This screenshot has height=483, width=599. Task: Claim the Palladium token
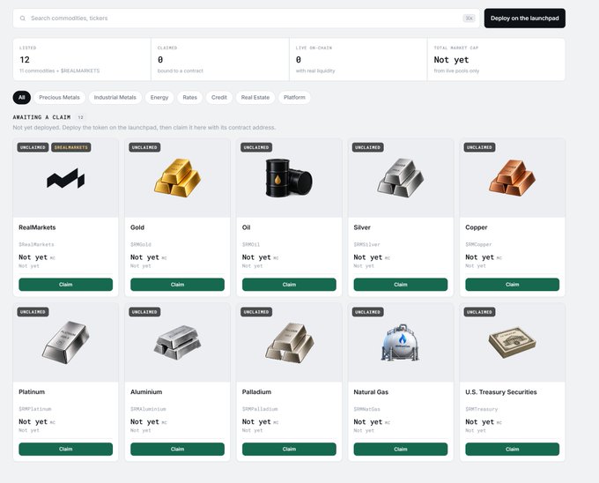pyautogui.click(x=289, y=449)
